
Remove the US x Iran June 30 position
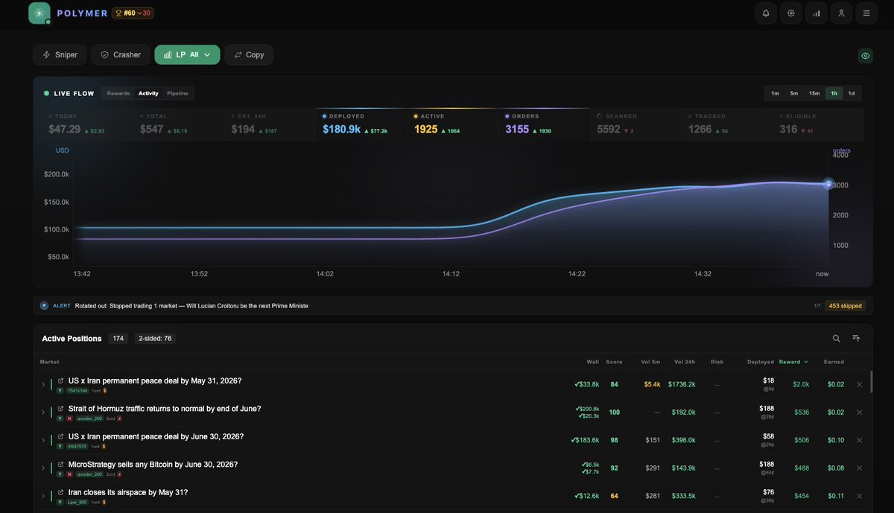(x=859, y=441)
